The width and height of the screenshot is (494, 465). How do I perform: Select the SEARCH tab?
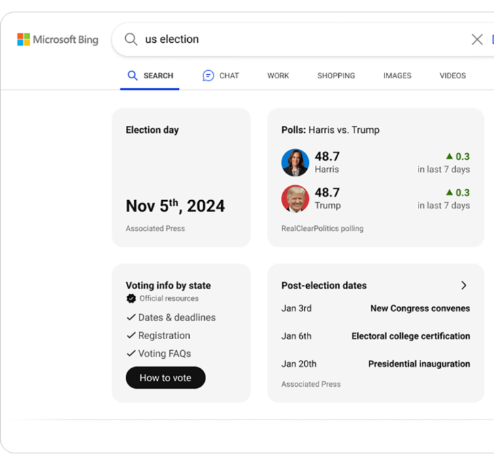click(150, 76)
